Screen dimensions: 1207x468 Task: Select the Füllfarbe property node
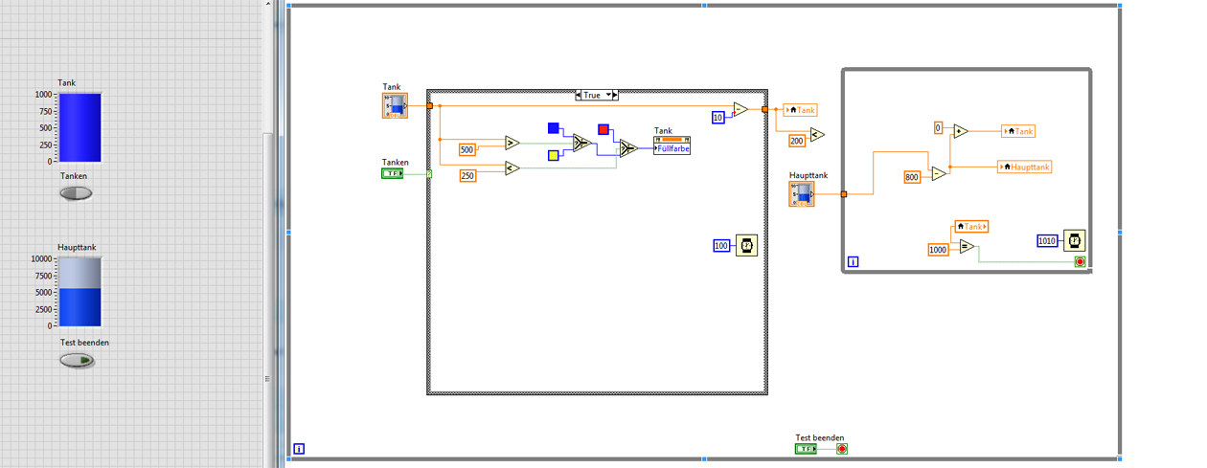tap(672, 145)
